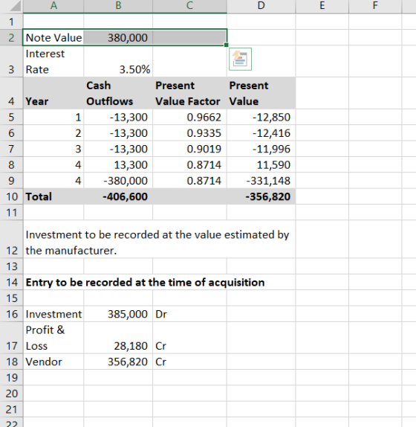The height and width of the screenshot is (427, 416).
Task: Select the -13,300 cell in row 7
Action: click(118, 149)
